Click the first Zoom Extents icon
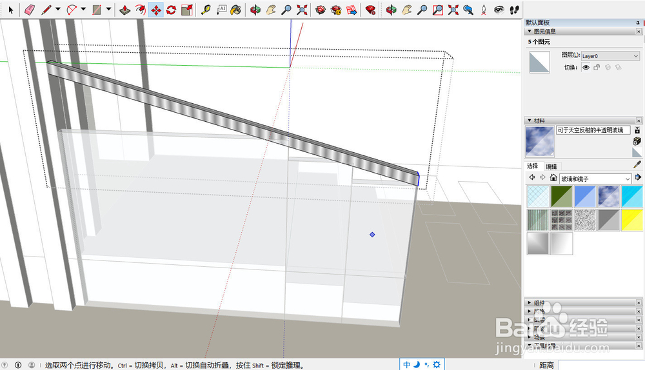This screenshot has width=645, height=370. 302,10
